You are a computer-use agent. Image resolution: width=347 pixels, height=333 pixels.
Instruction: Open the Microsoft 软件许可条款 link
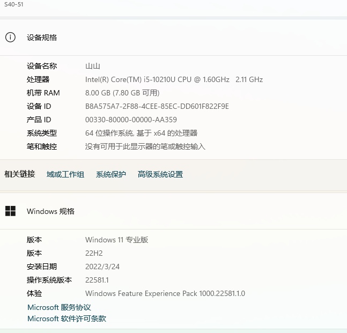click(67, 319)
